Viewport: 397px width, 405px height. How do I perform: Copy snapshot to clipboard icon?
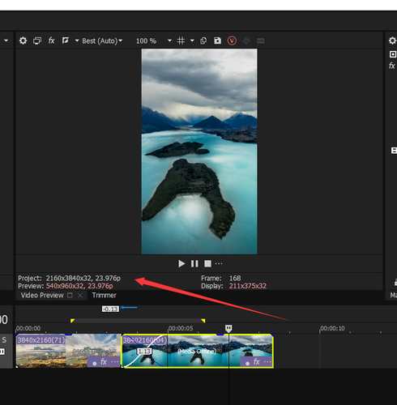click(203, 40)
